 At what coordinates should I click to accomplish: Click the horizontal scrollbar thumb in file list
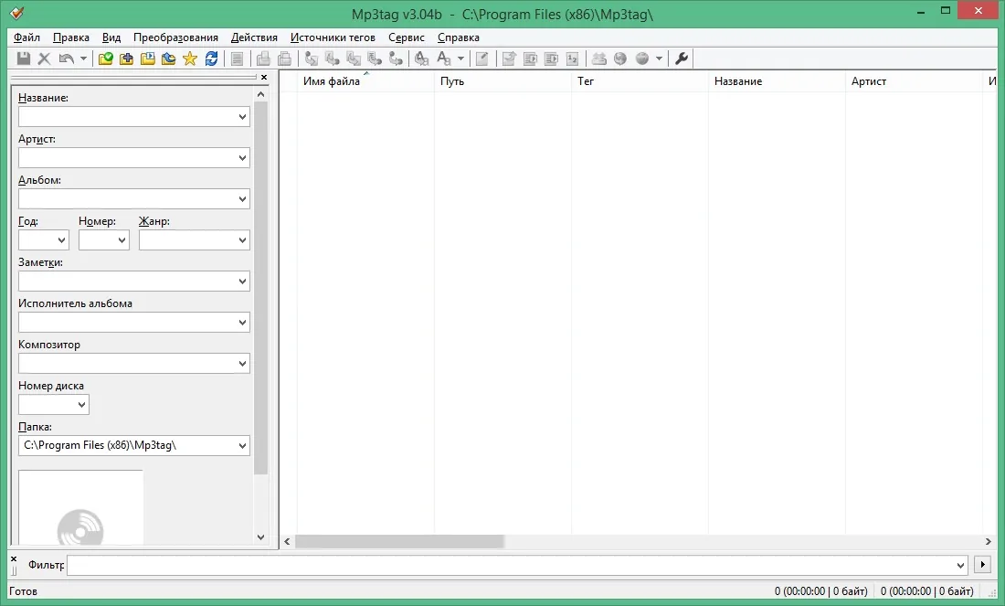[399, 542]
